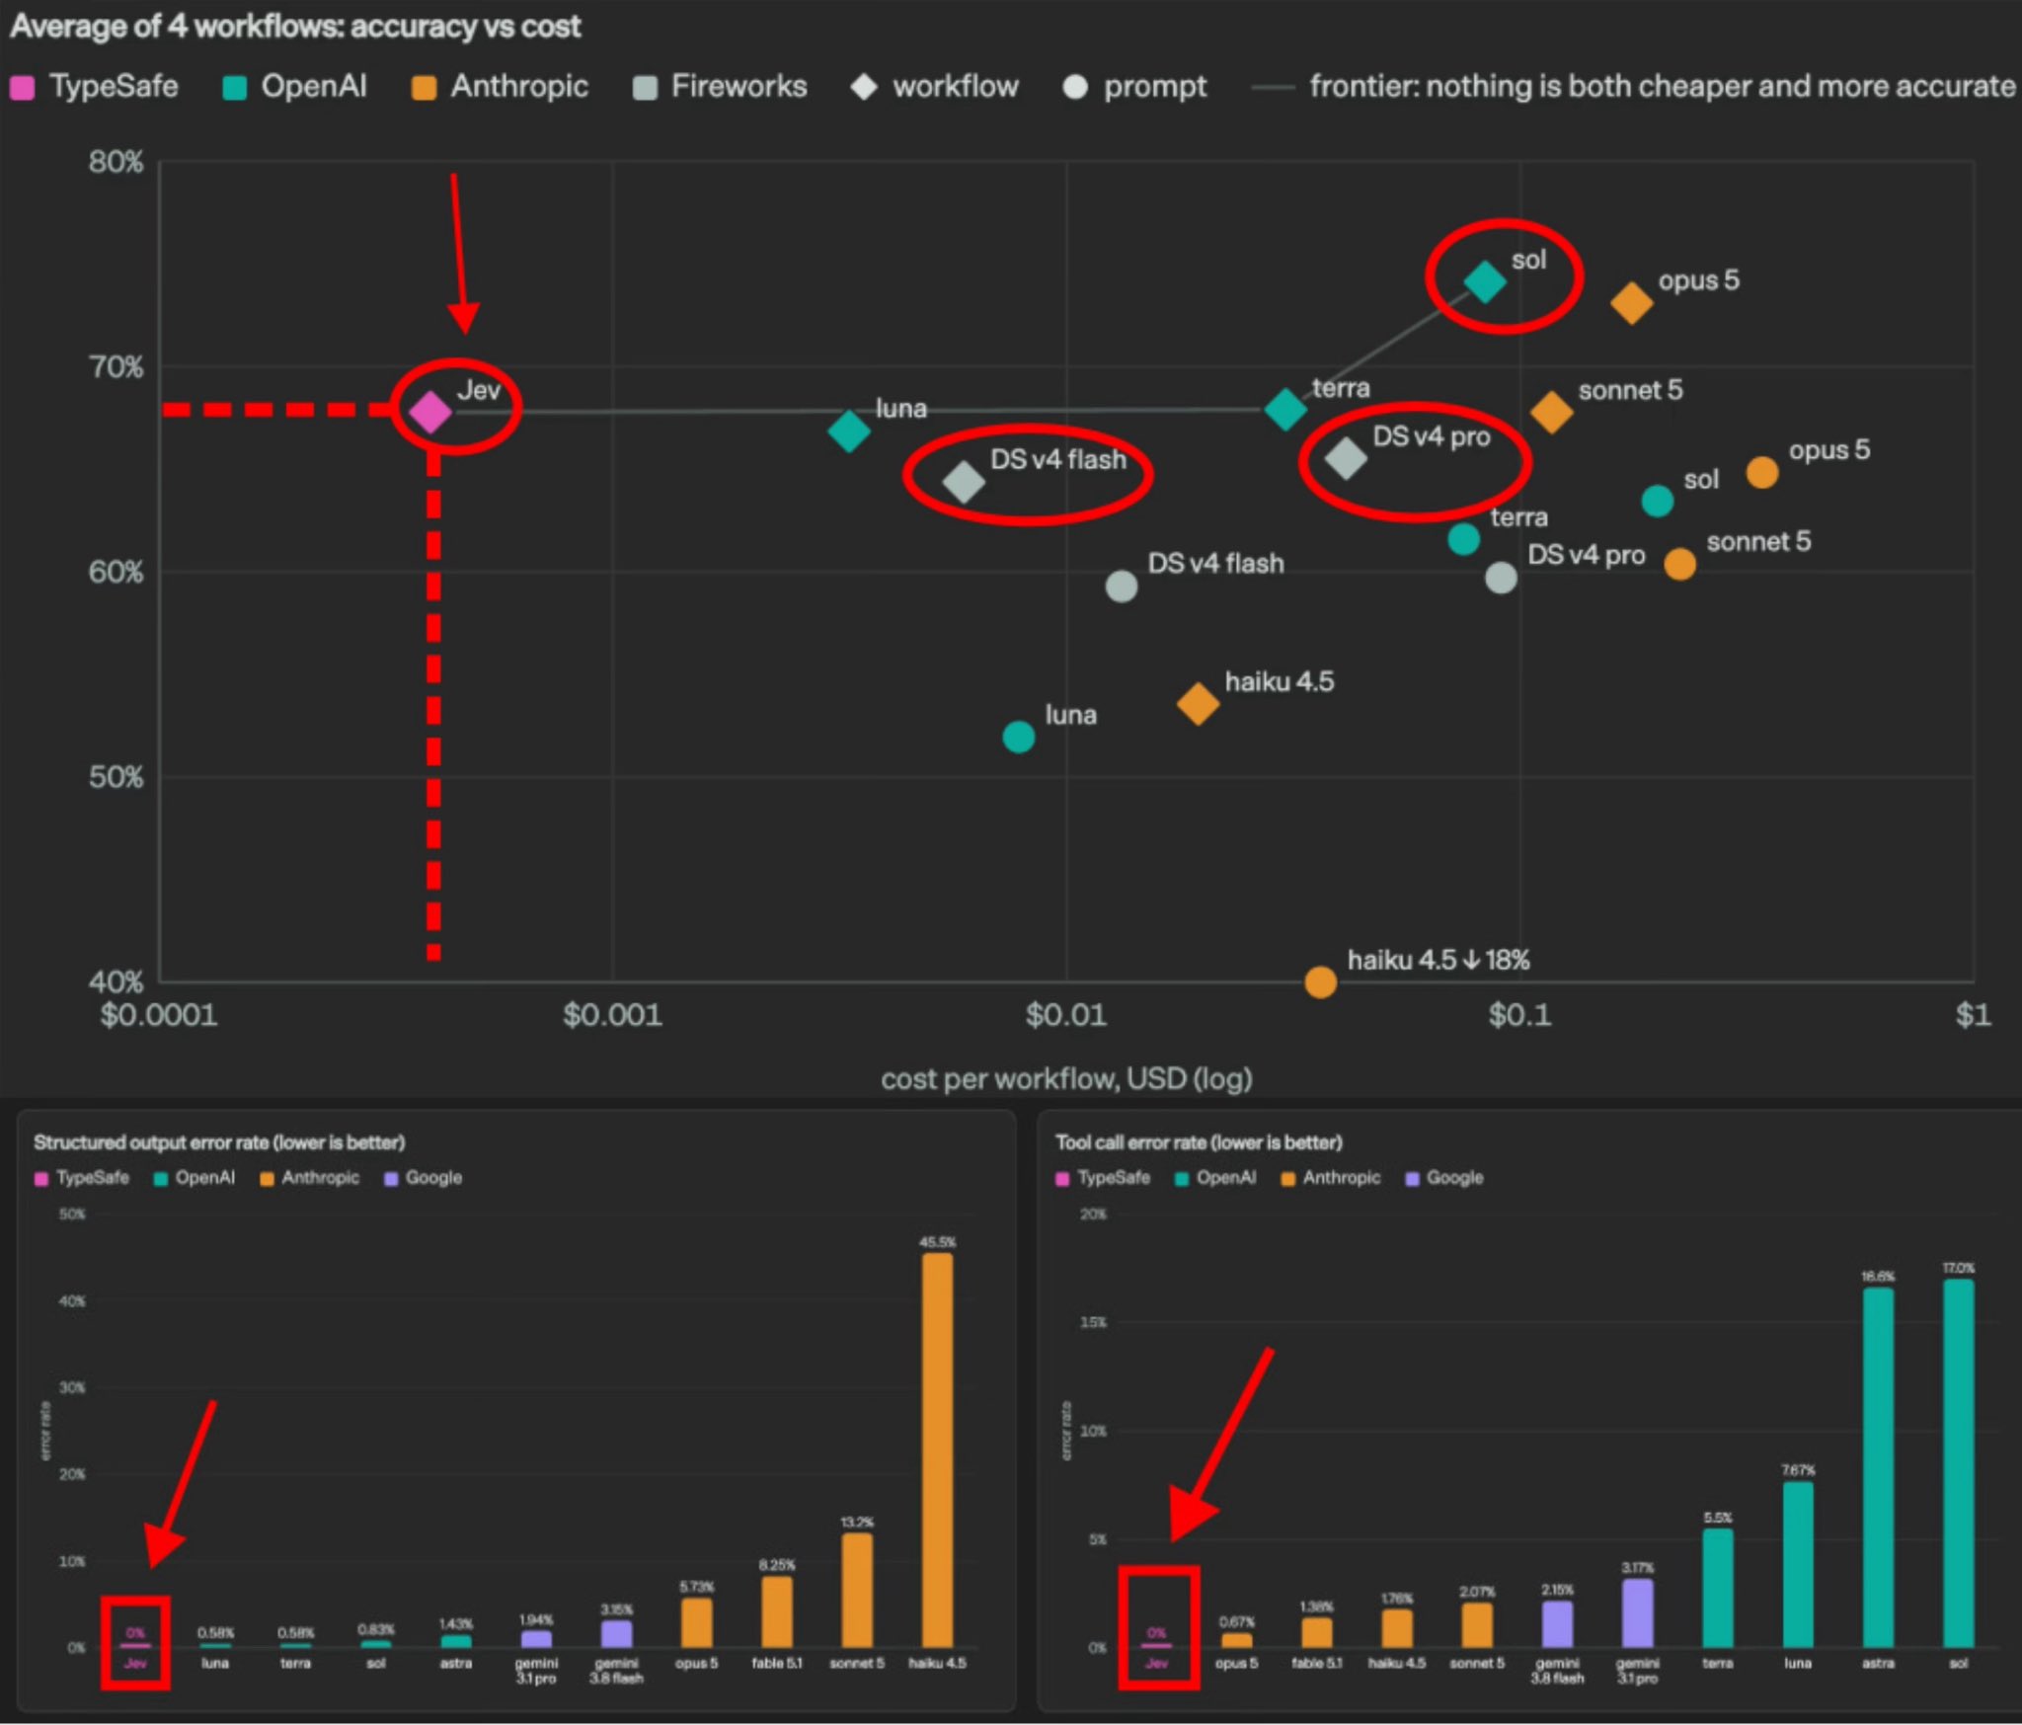Click the luna prompt circle marker
The width and height of the screenshot is (2022, 1725).
pos(1018,737)
